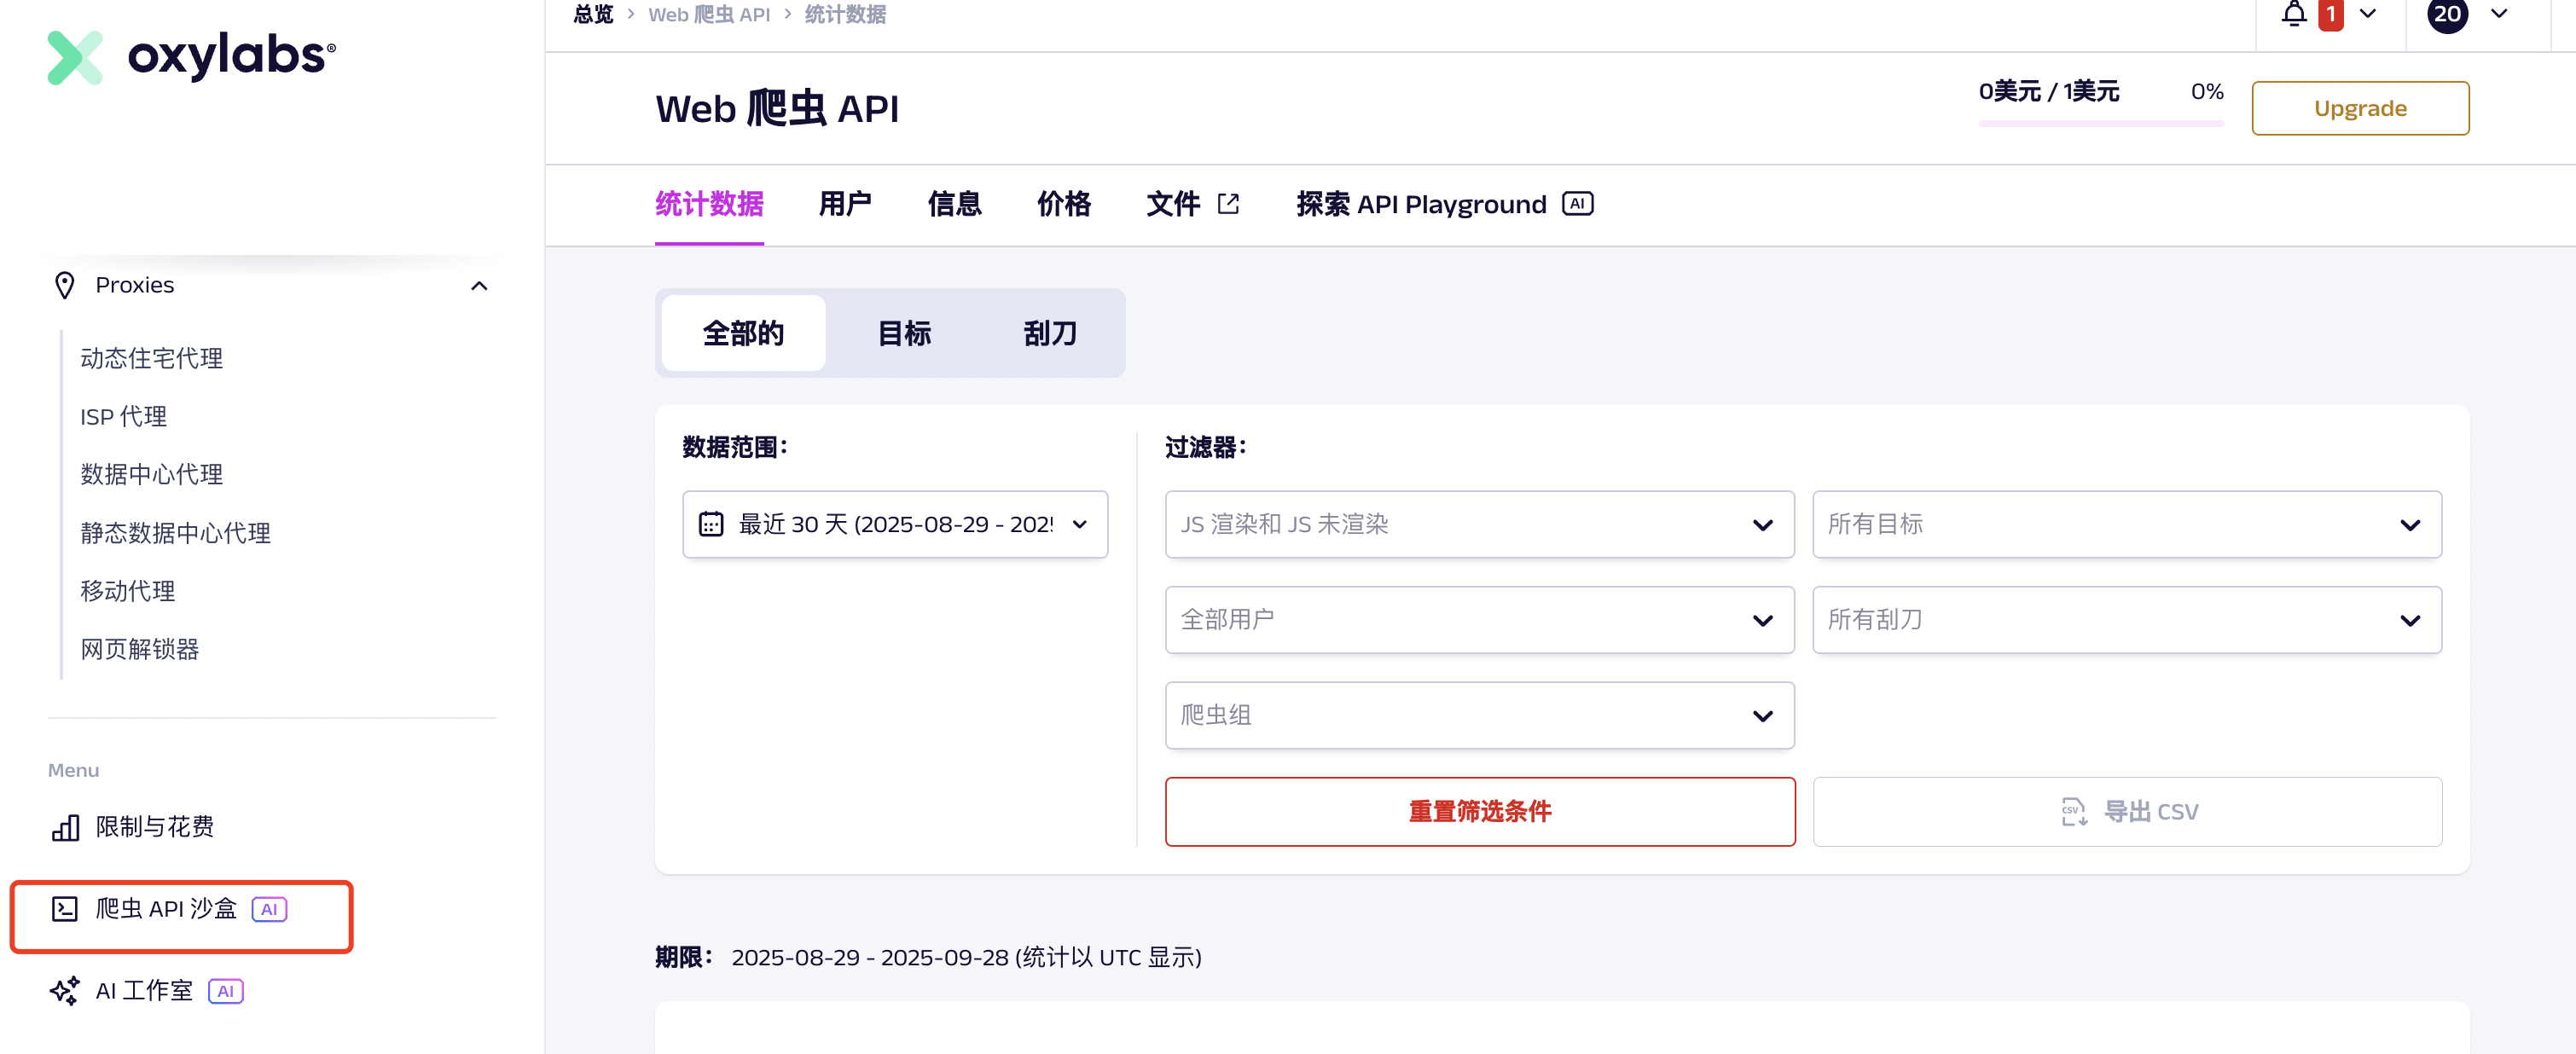The image size is (2576, 1054).
Task: Switch the segmented view to 刮刀
Action: [x=1049, y=334]
